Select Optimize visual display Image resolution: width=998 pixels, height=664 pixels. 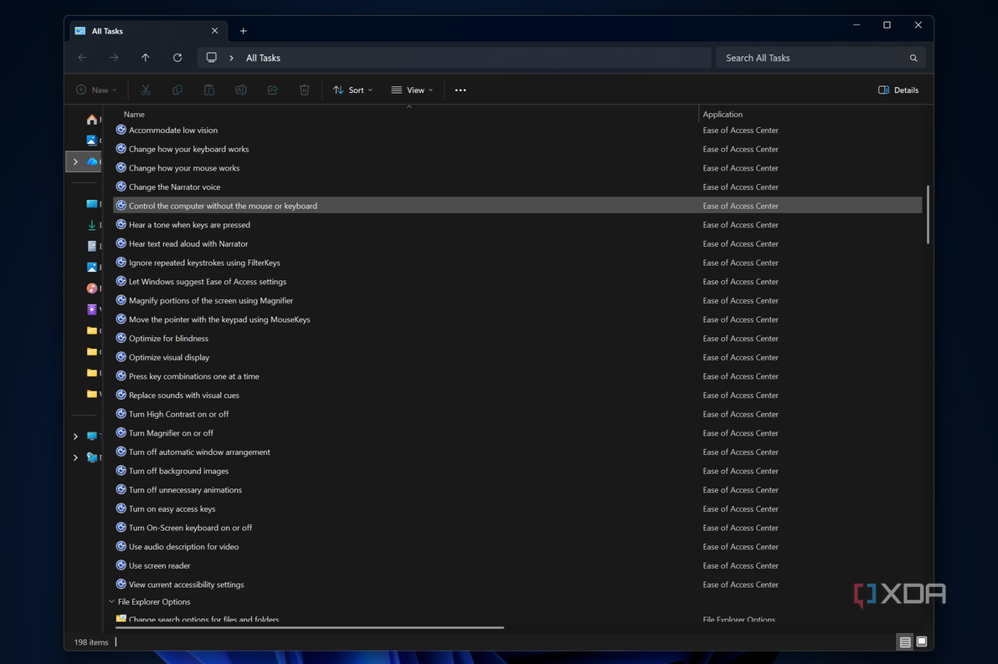pos(168,357)
